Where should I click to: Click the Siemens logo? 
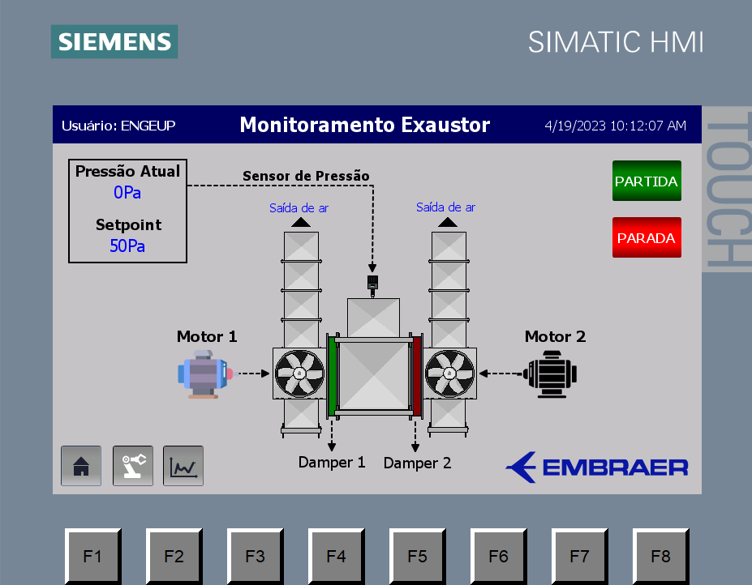click(x=114, y=41)
